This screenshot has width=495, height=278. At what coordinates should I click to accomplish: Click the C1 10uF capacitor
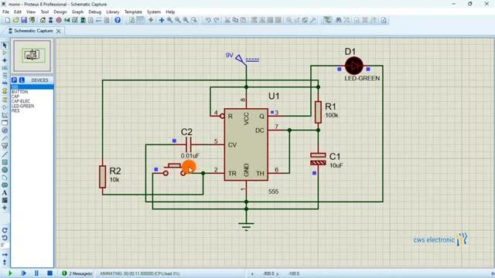(x=318, y=159)
